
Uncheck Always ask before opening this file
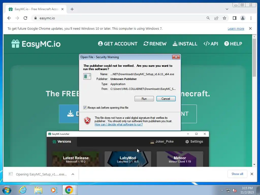click(x=85, y=108)
